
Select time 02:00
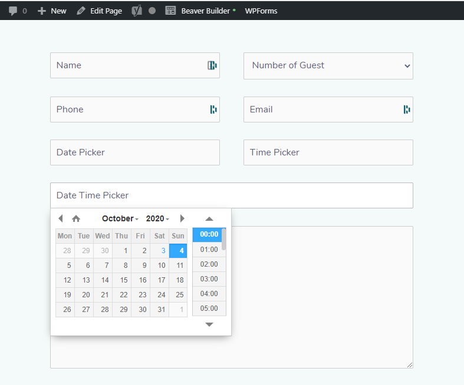(x=209, y=264)
